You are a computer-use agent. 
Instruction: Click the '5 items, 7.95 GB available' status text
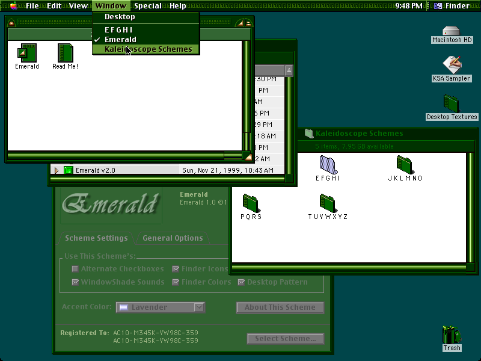tap(354, 146)
